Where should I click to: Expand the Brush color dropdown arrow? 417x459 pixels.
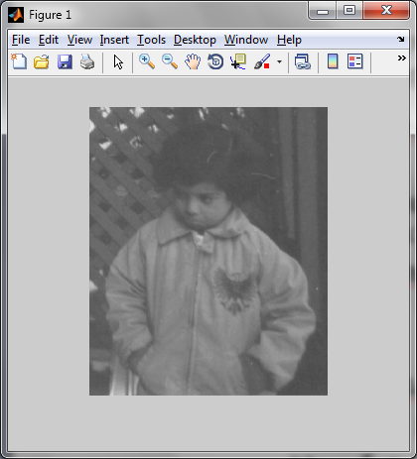(280, 61)
